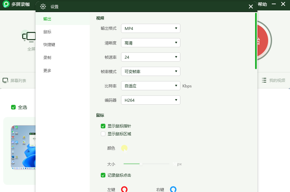Select the 全屏 full screen recording icon
Viewport: 290px width, 192px height.
coord(29,36)
